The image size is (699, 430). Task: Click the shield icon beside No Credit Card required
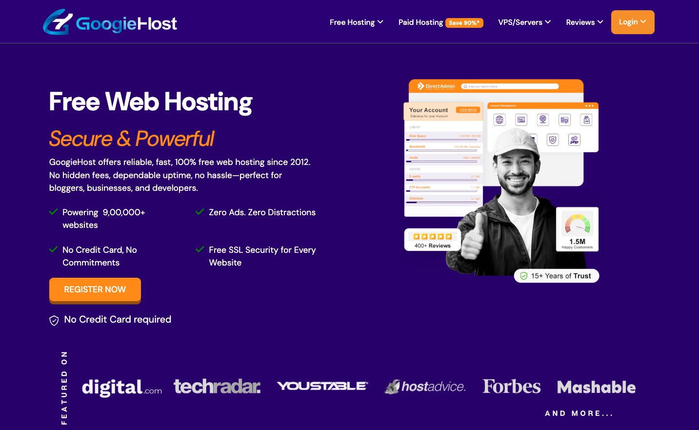pos(54,320)
